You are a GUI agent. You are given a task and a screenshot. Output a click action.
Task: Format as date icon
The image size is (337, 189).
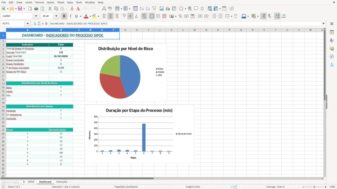[x=193, y=16]
